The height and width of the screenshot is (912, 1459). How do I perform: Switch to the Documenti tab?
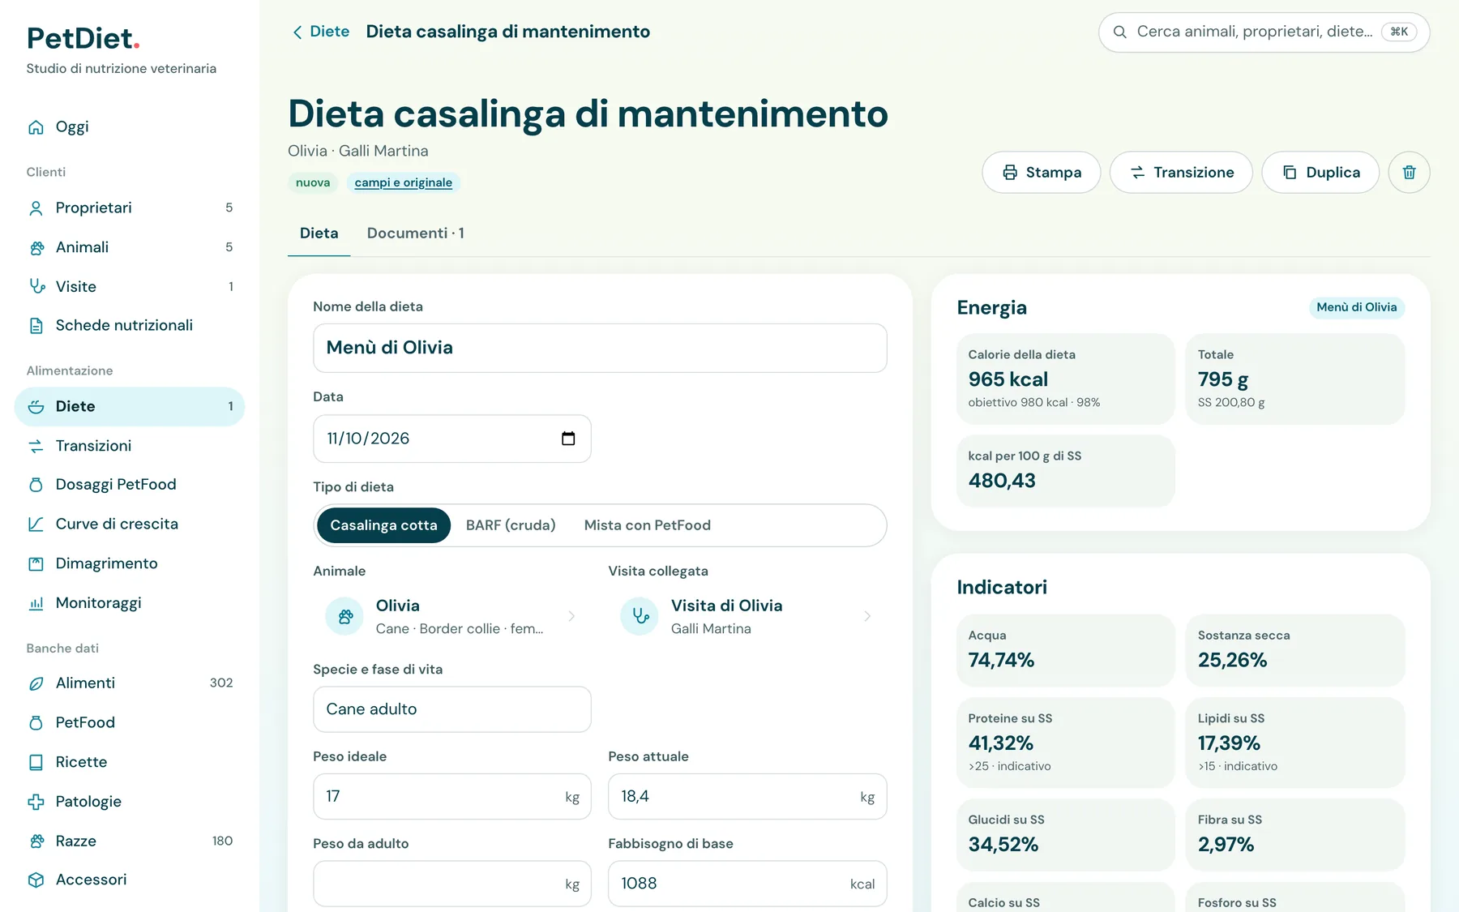[415, 233]
